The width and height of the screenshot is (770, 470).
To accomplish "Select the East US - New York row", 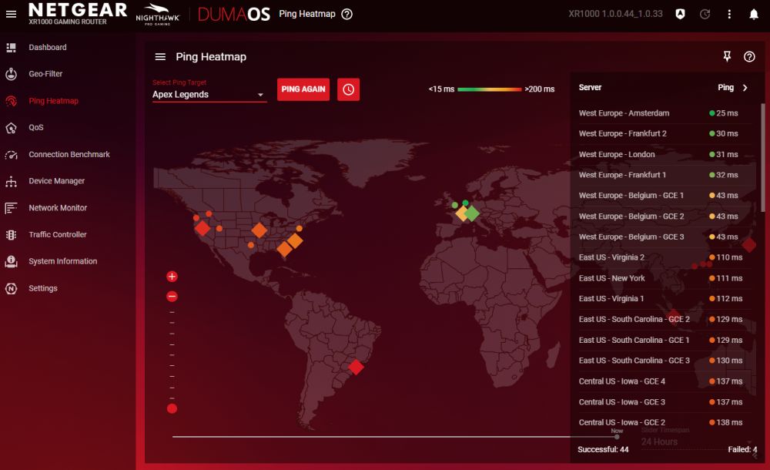I will (x=665, y=278).
